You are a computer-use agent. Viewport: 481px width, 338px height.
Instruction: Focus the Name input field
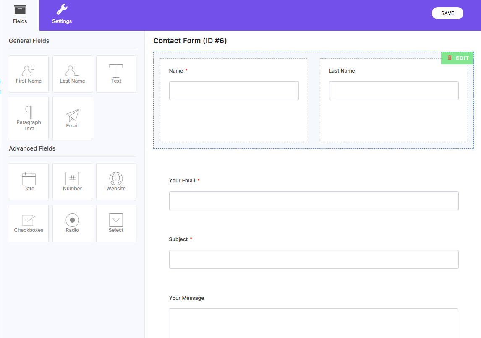coord(234,91)
